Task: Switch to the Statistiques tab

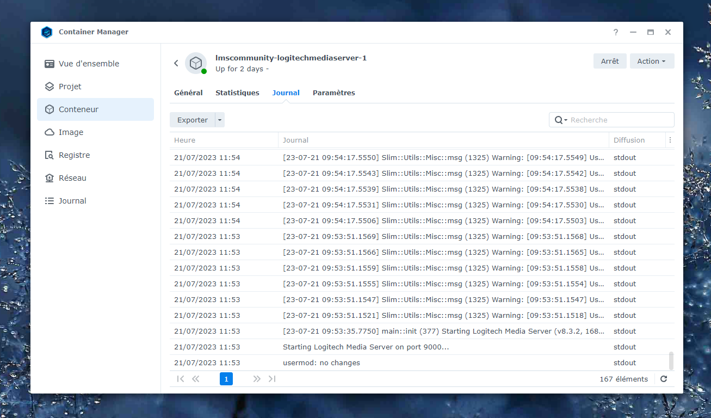Action: point(237,93)
